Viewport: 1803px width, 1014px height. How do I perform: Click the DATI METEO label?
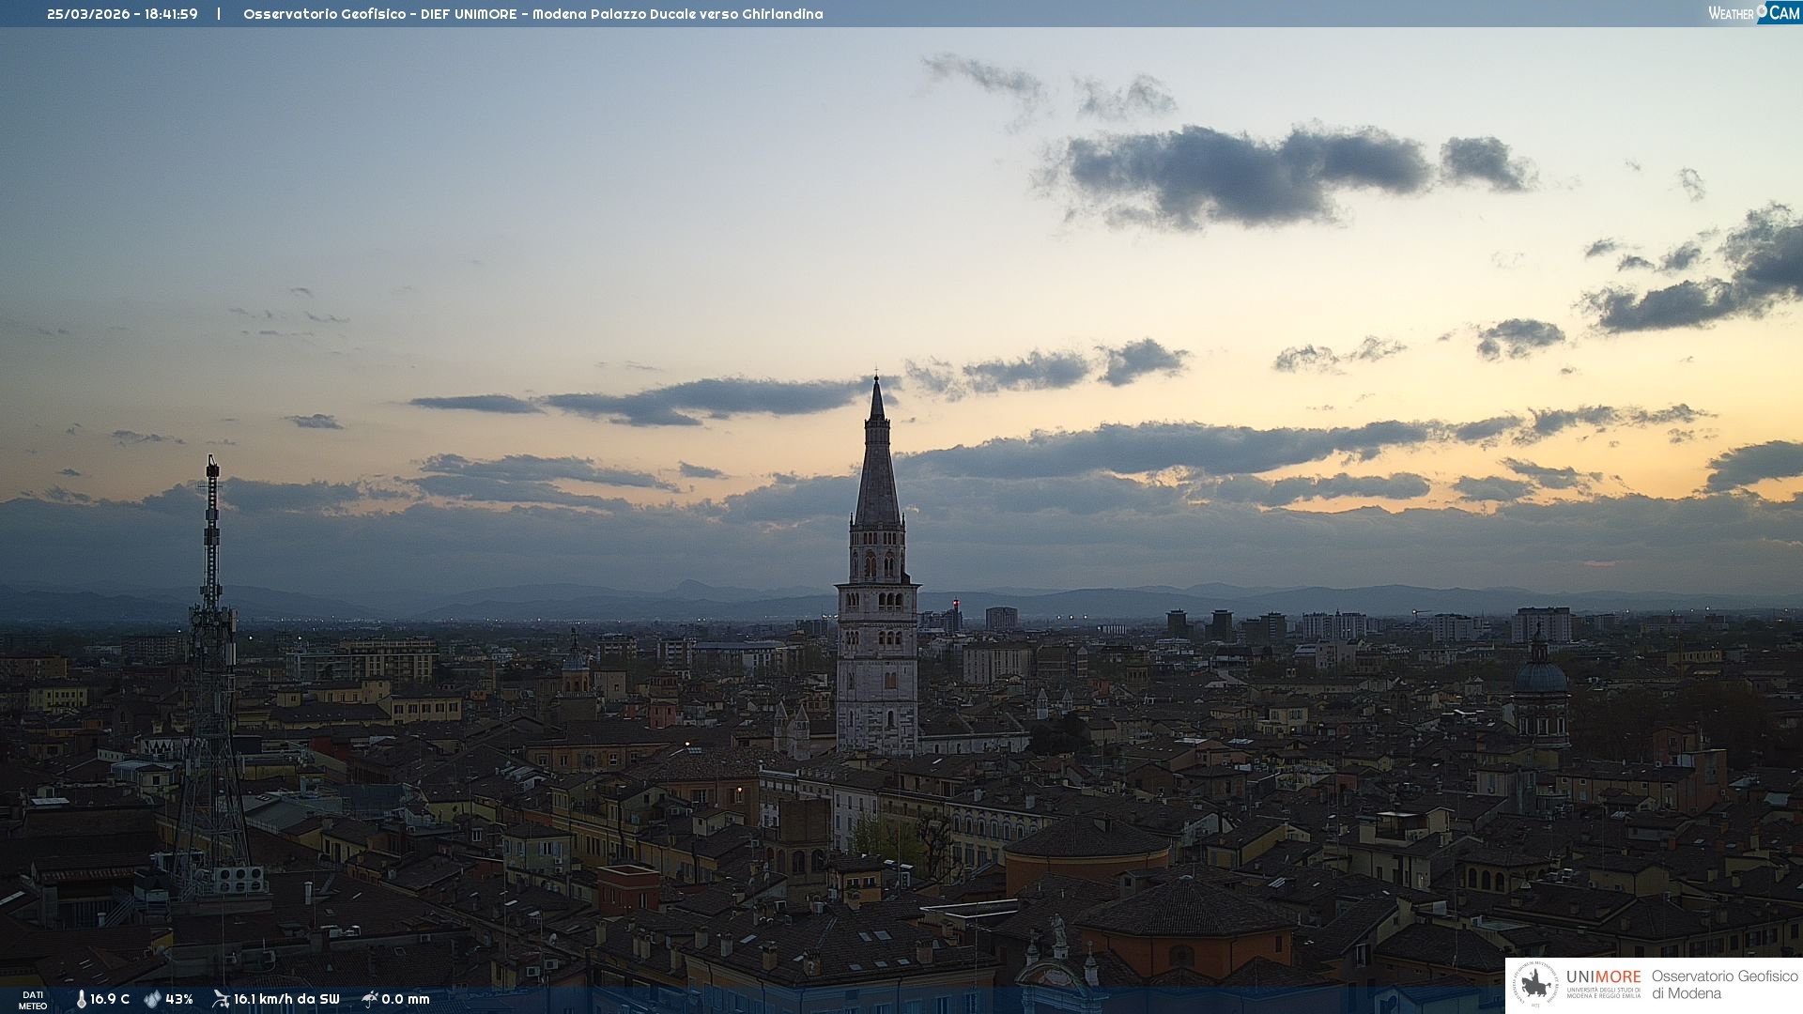pos(33,1000)
